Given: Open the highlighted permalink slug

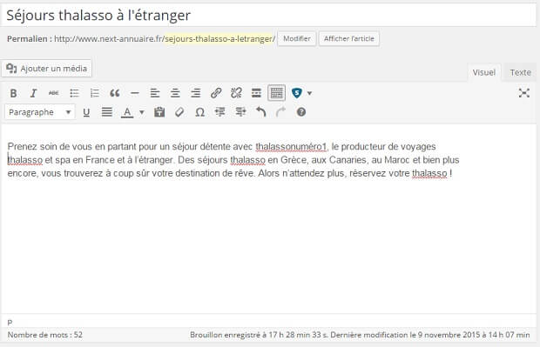Looking at the screenshot, I should (219, 39).
